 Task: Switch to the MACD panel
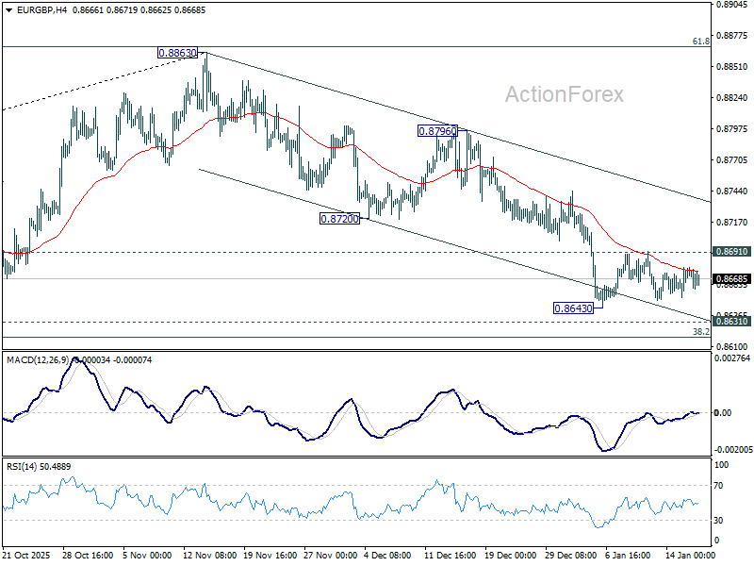coord(377,406)
